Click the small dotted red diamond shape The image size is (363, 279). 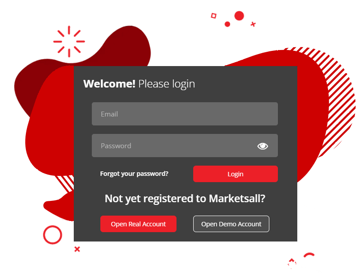coord(292,263)
